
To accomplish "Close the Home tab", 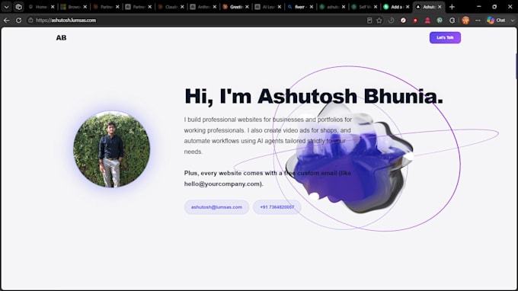I will (53, 7).
